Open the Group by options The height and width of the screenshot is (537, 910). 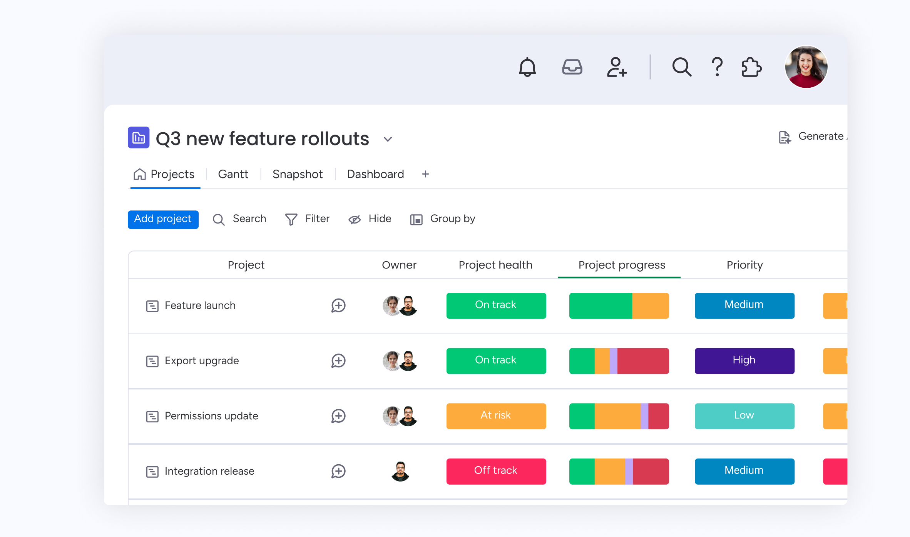tap(443, 219)
